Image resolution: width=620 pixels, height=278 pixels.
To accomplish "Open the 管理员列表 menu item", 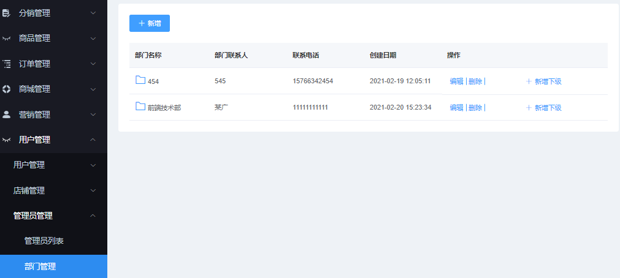I will click(44, 241).
